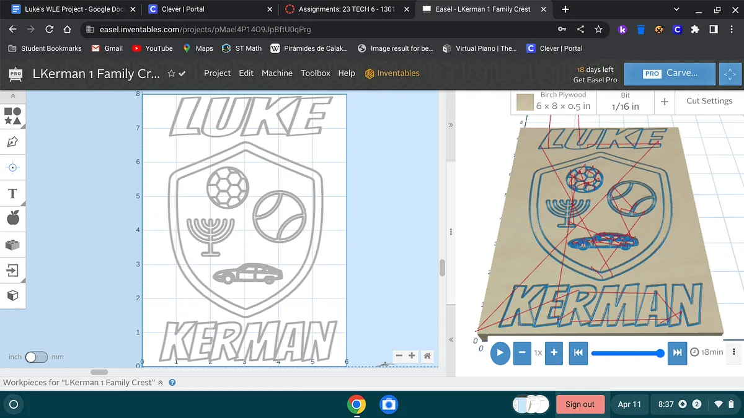744x418 pixels.
Task: Star the LKerman 1 Family Crest project
Action: pyautogui.click(x=171, y=74)
